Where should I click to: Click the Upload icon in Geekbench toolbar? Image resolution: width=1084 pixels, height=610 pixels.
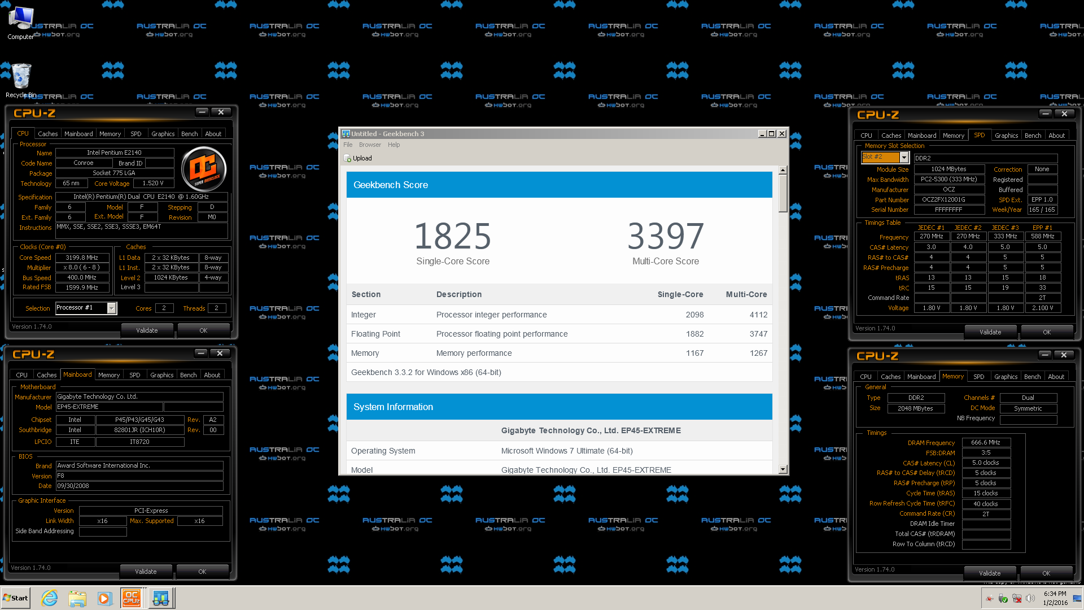pos(347,158)
